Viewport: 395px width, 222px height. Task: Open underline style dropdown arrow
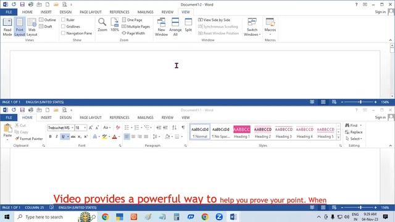click(x=68, y=137)
